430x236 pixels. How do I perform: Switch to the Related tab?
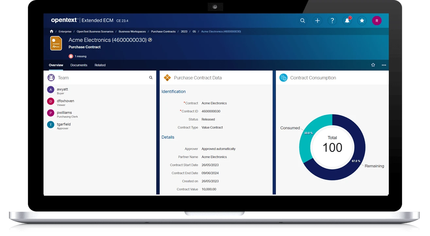pos(100,65)
